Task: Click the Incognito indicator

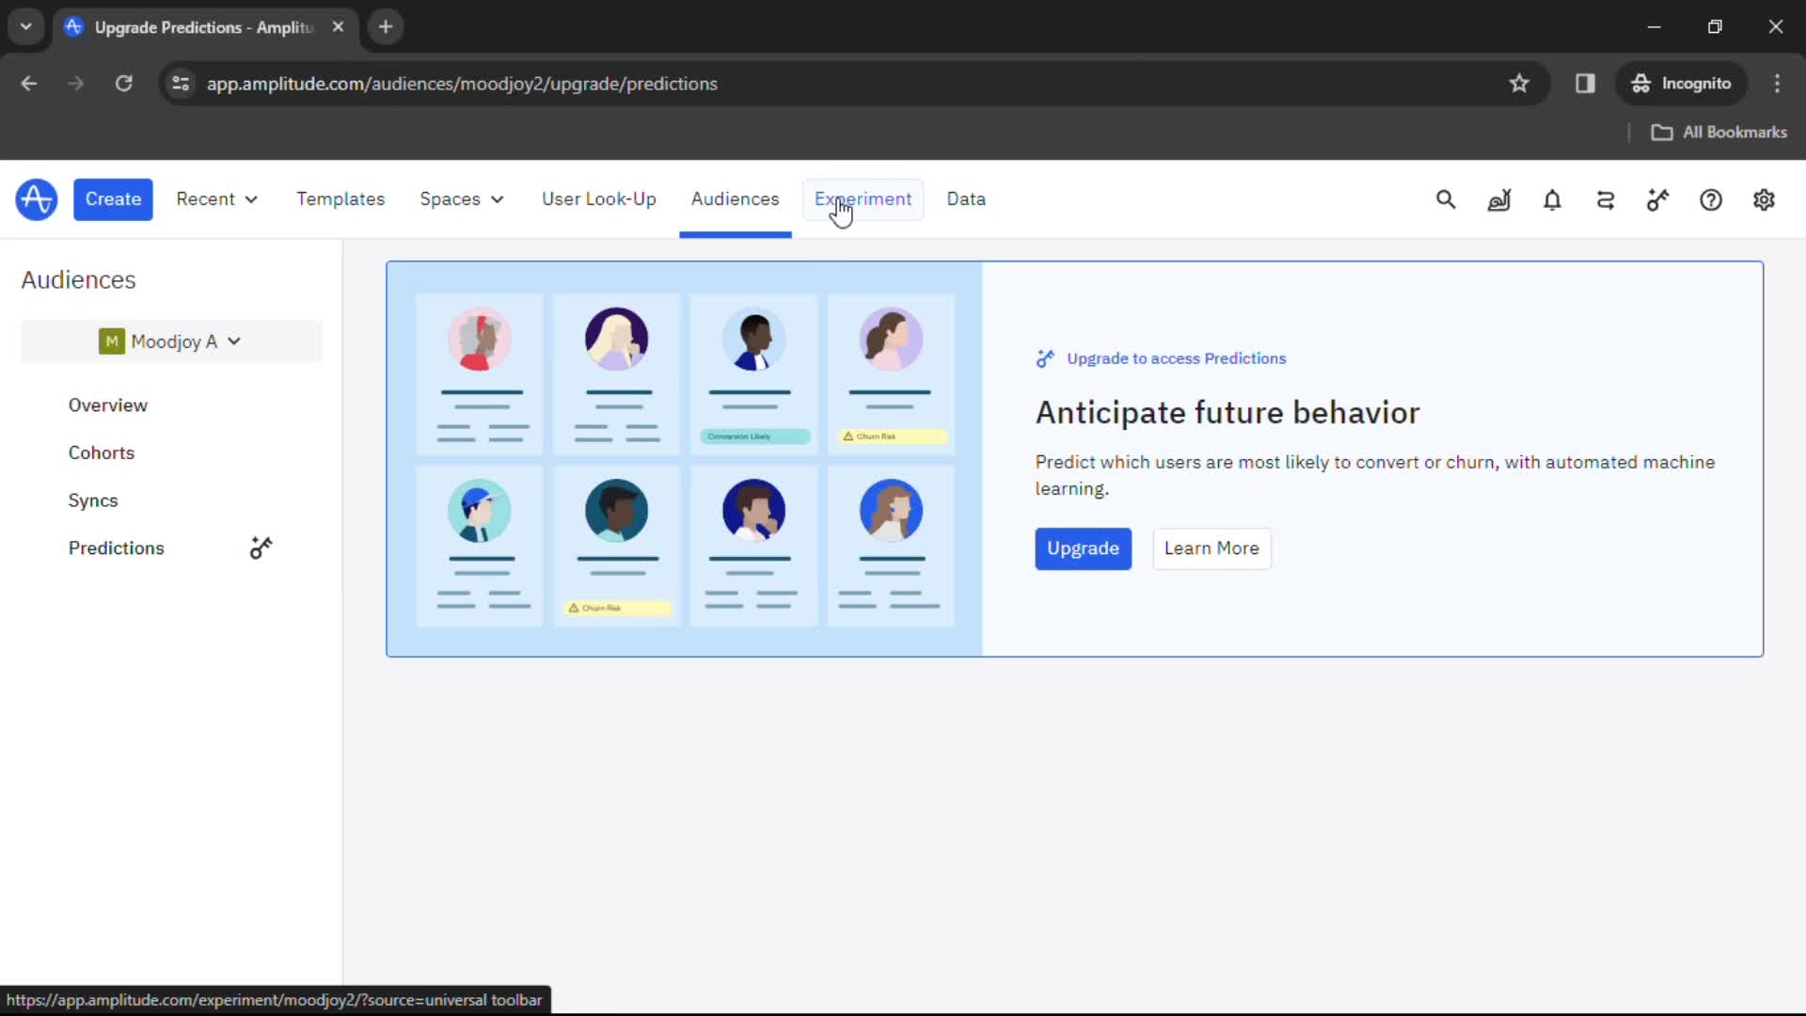Action: coord(1682,84)
